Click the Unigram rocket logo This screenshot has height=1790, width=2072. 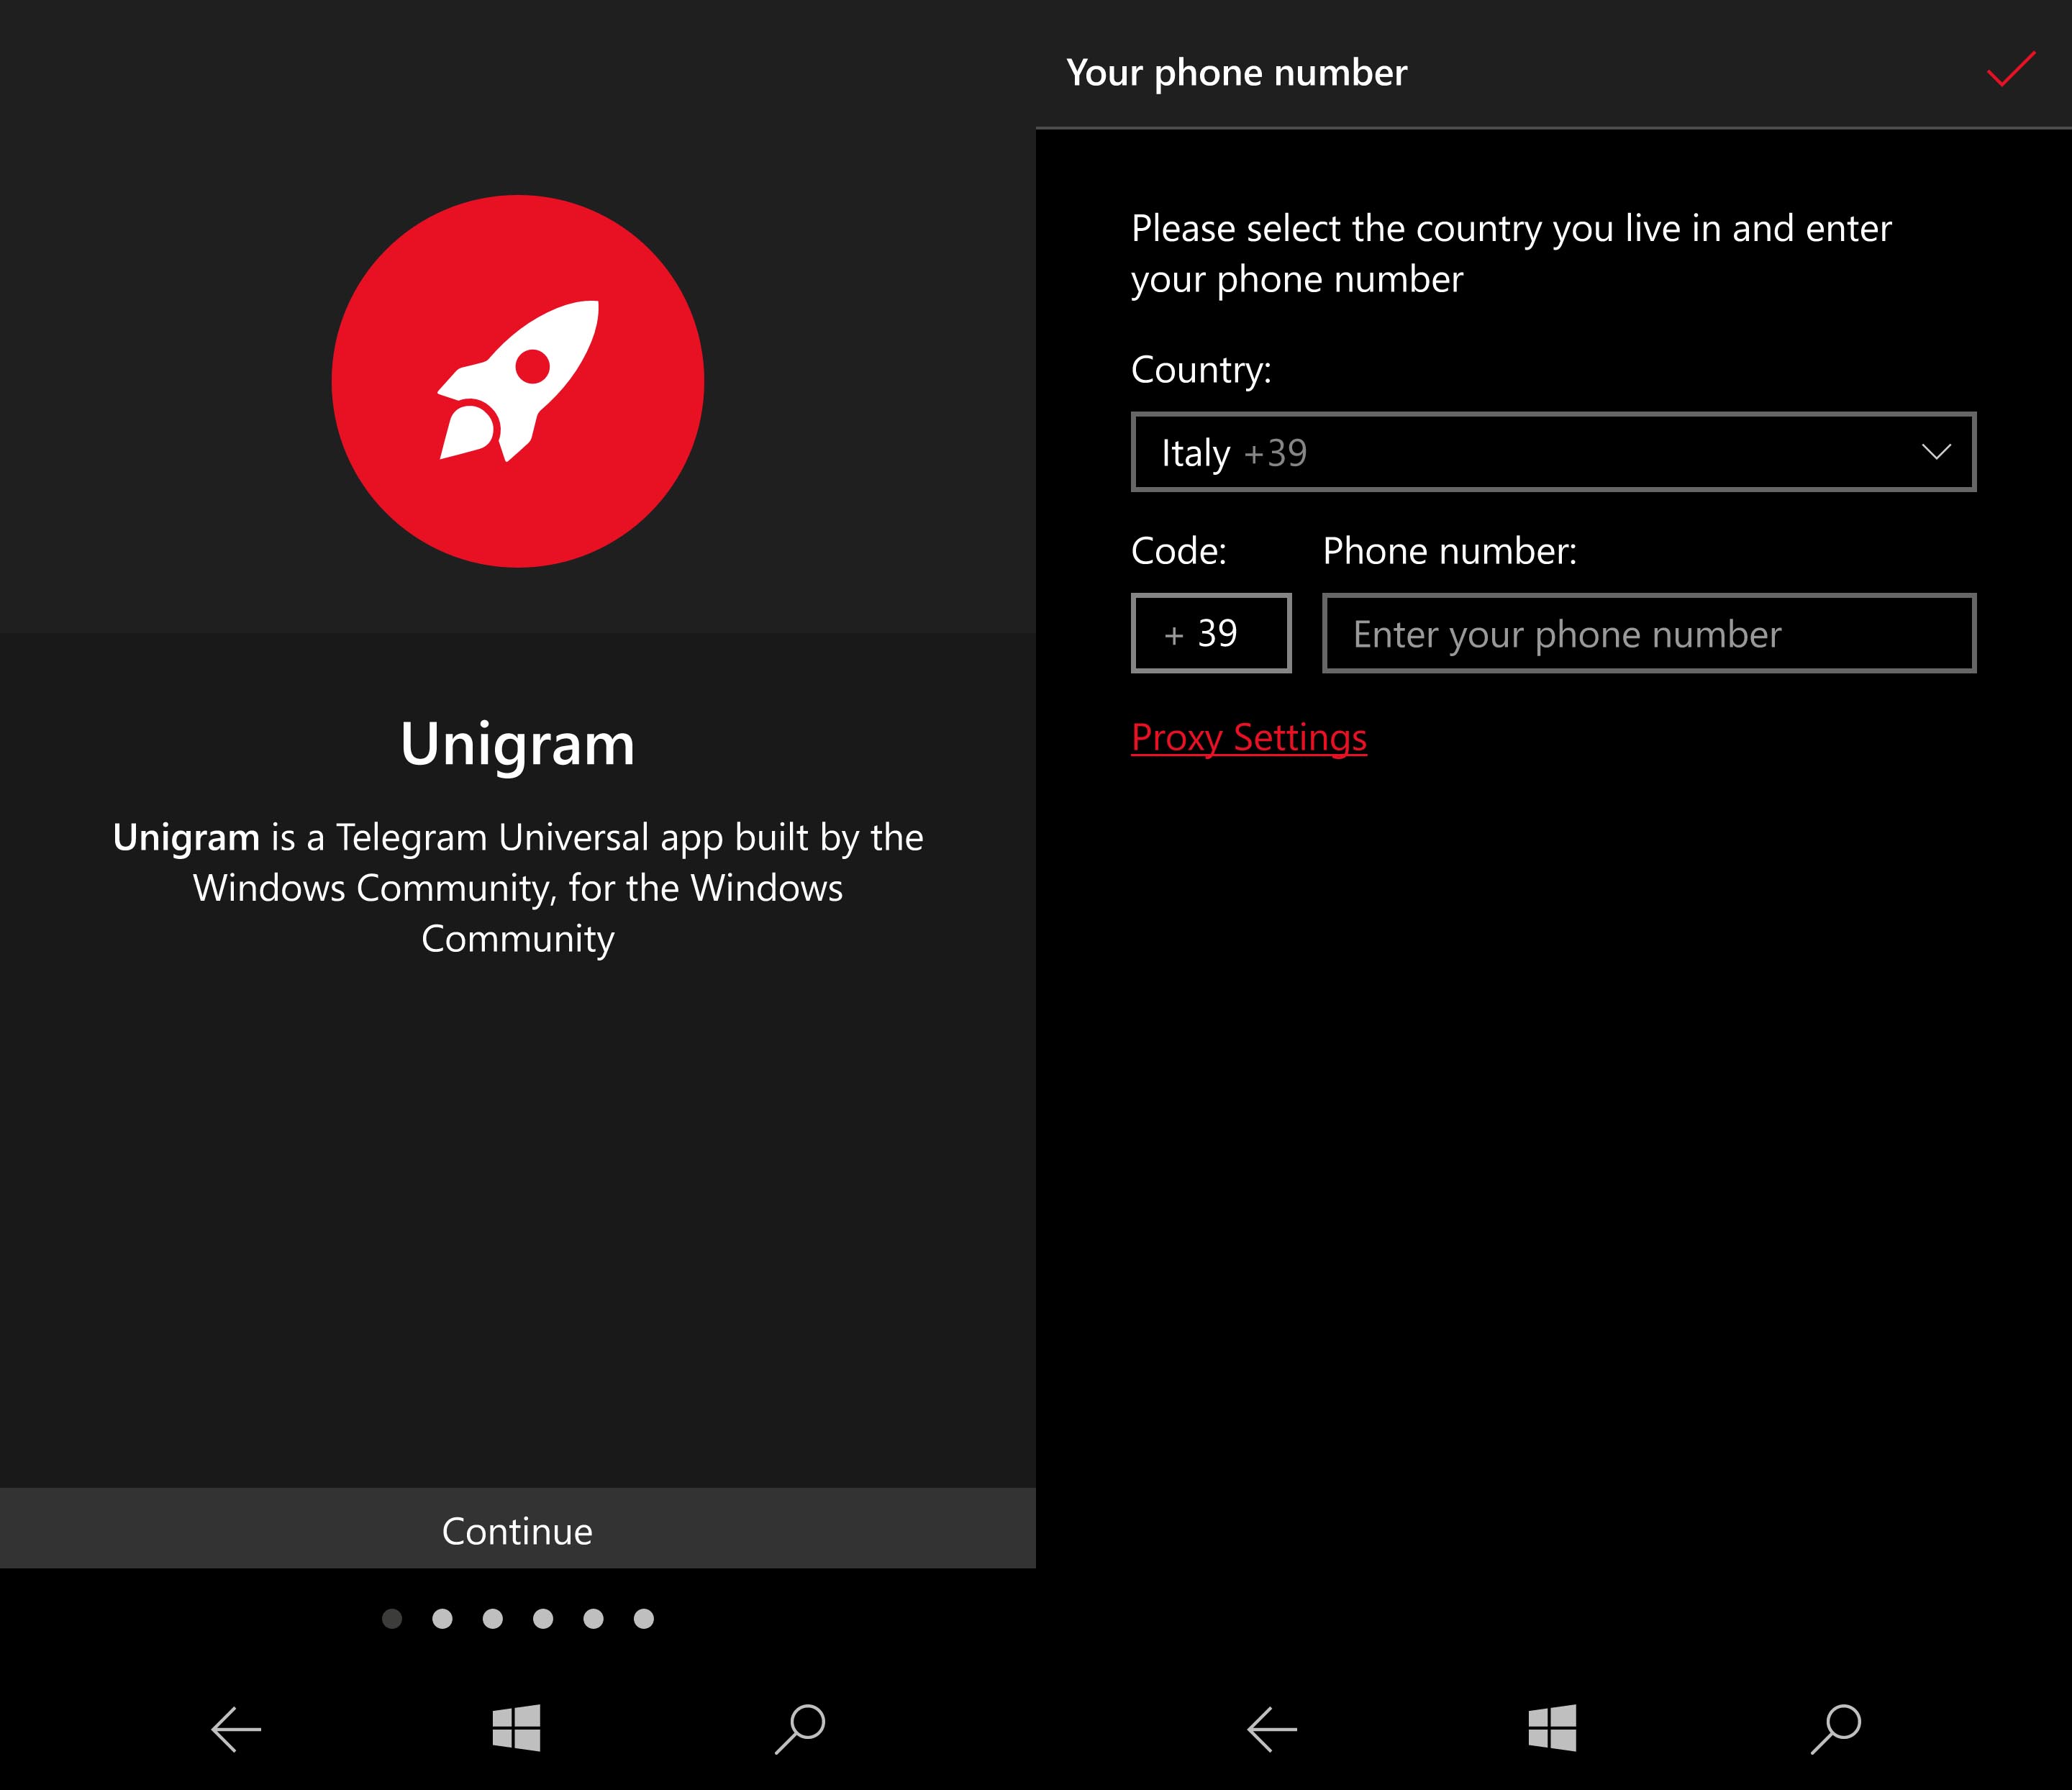[x=518, y=381]
